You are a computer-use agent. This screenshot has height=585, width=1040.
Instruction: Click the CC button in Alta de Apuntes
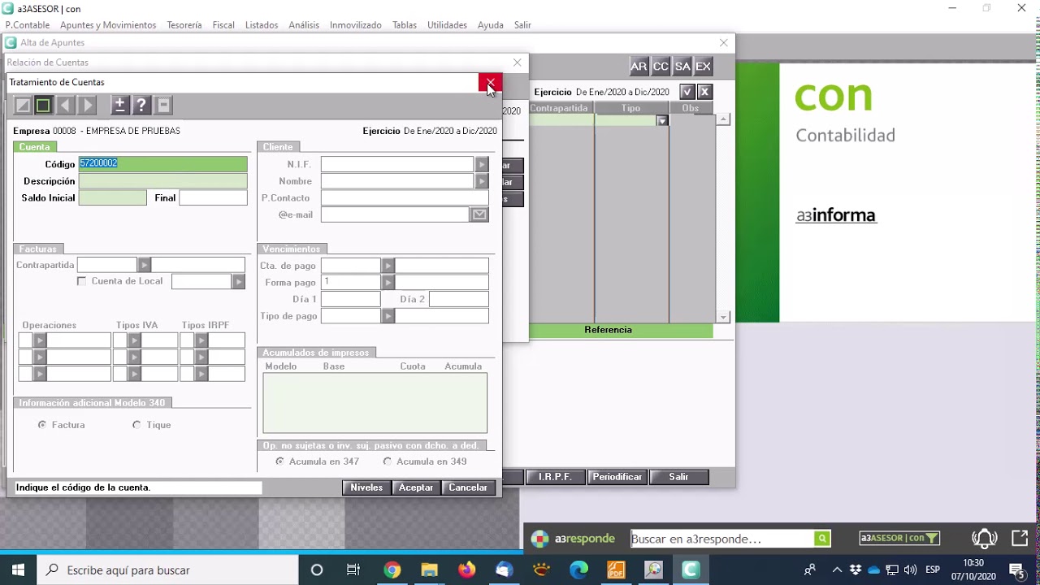pos(661,67)
